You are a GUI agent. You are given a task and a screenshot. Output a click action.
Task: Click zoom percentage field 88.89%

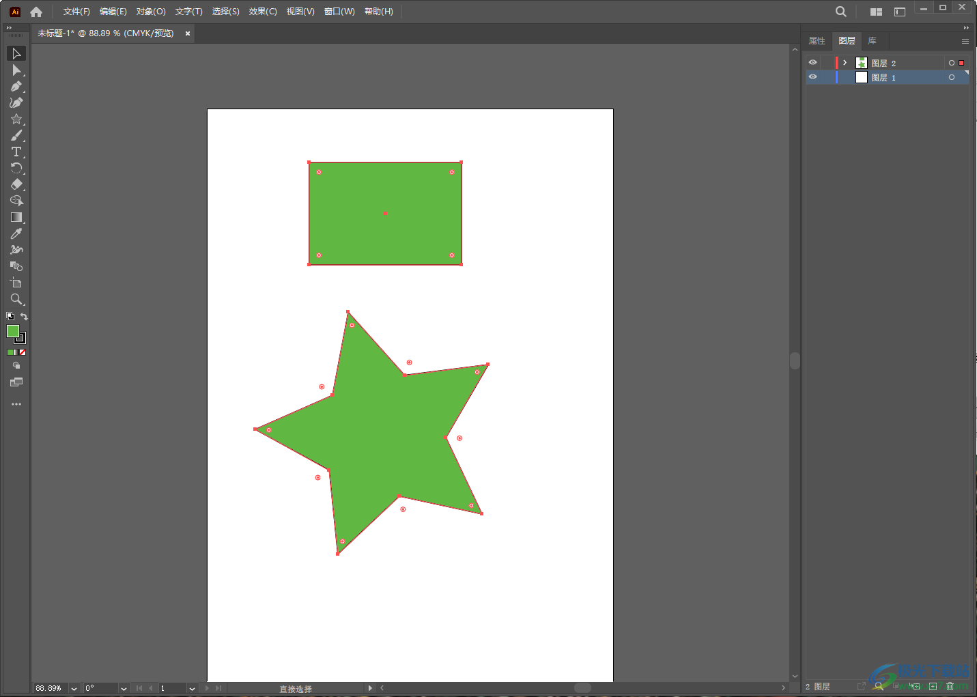coord(50,688)
